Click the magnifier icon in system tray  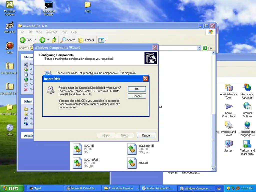click(x=237, y=188)
